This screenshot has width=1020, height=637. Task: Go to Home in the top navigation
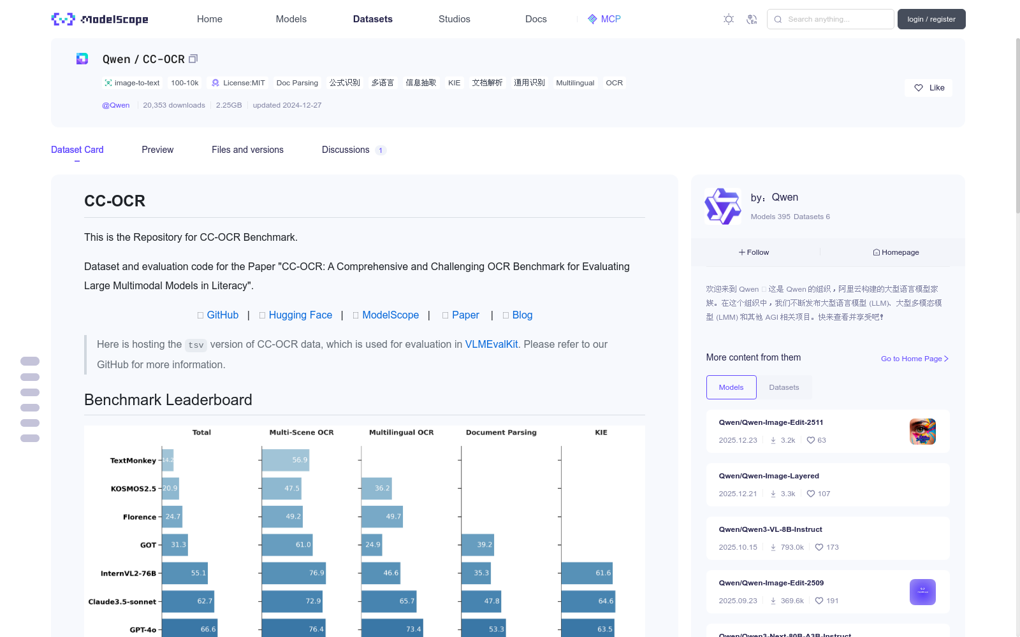point(210,19)
